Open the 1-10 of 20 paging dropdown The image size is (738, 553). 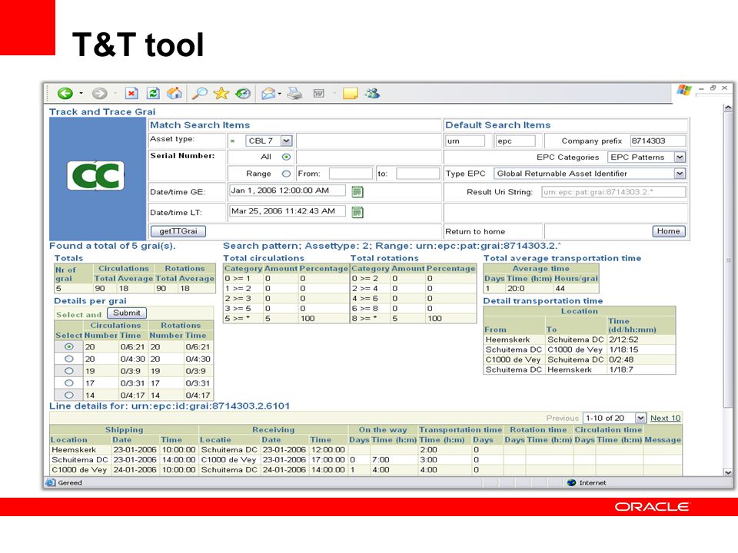(x=640, y=418)
